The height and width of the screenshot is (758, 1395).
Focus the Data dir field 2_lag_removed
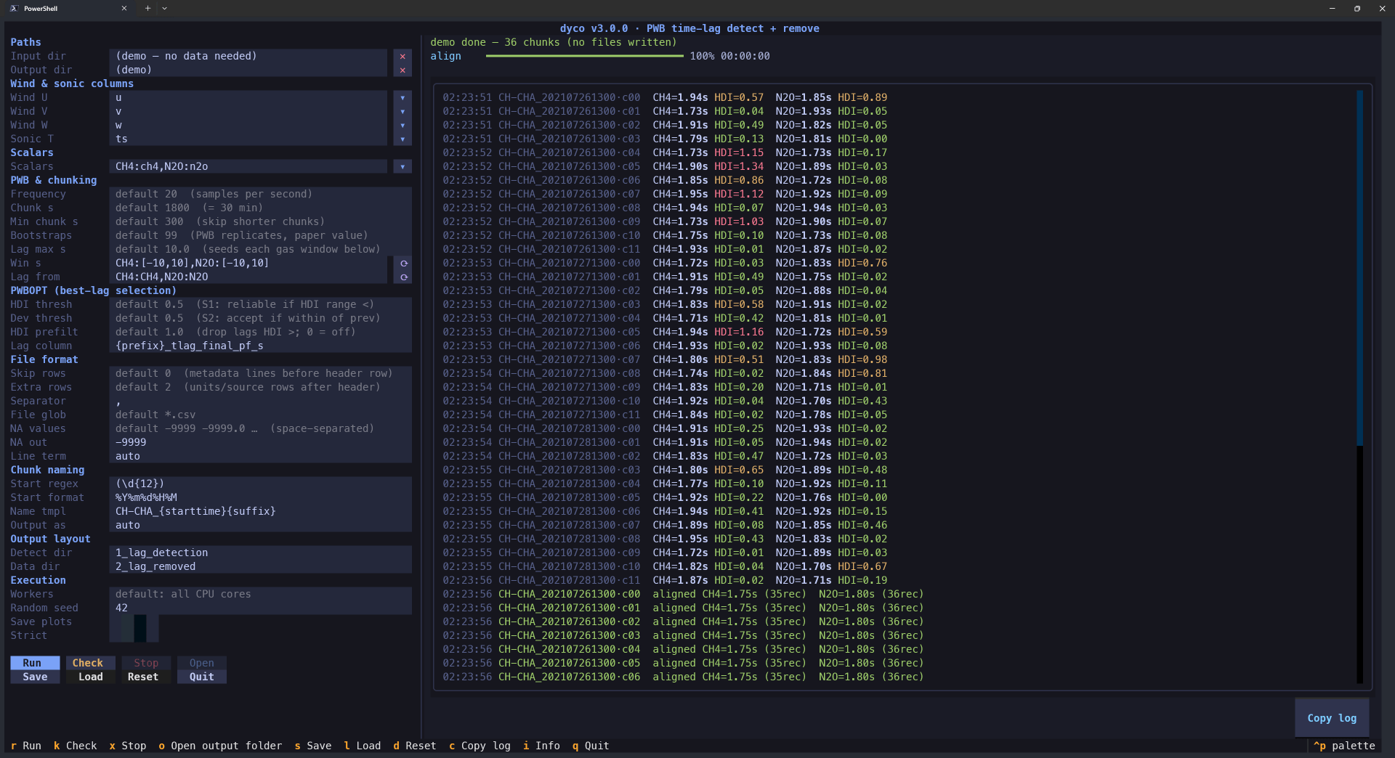tap(260, 566)
